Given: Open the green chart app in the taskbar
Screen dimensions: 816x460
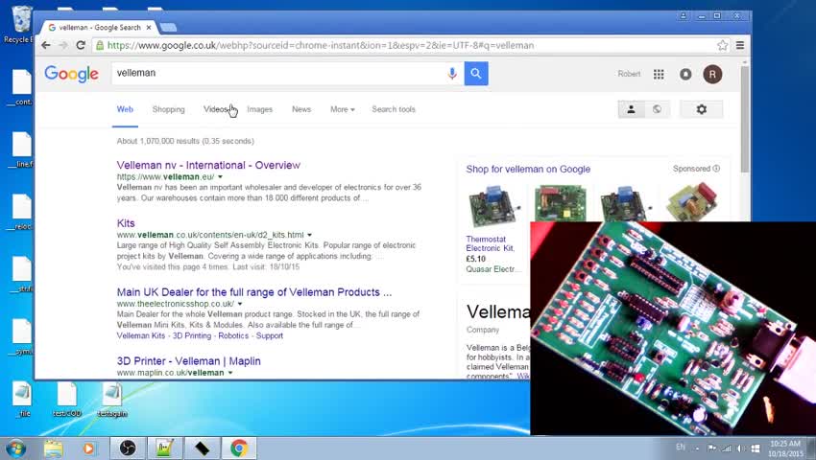Looking at the screenshot, I should pyautogui.click(x=164, y=448).
